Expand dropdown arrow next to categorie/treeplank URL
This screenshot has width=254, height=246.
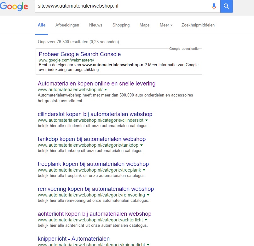click(x=144, y=170)
